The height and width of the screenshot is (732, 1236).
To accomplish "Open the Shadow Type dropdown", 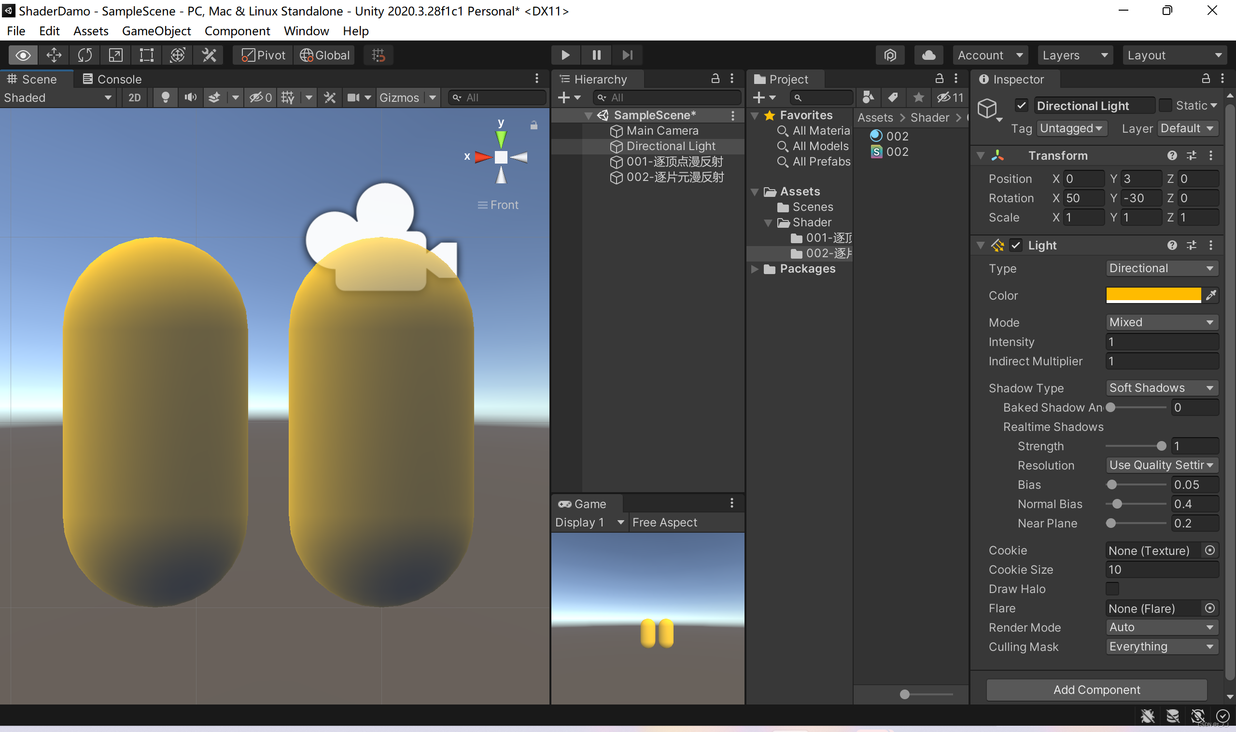I will (x=1162, y=387).
